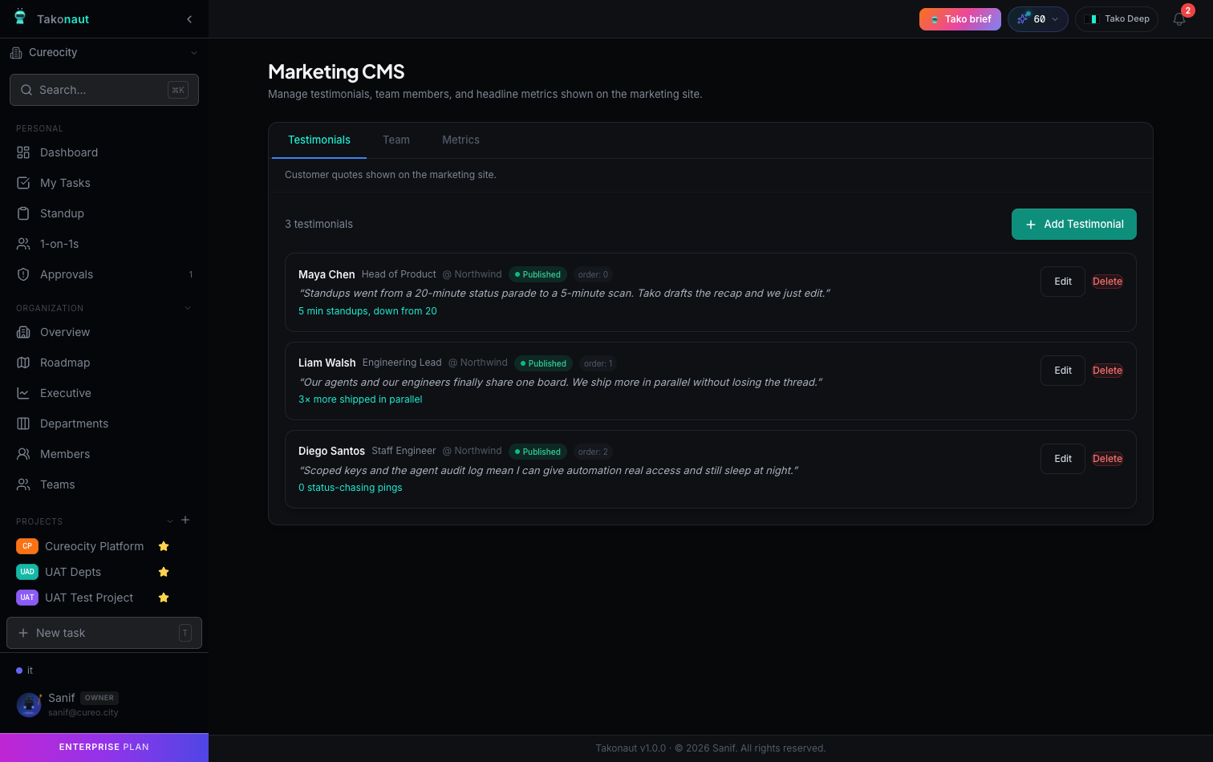Expand the 60 credits dropdown
The height and width of the screenshot is (762, 1213).
(x=1038, y=19)
